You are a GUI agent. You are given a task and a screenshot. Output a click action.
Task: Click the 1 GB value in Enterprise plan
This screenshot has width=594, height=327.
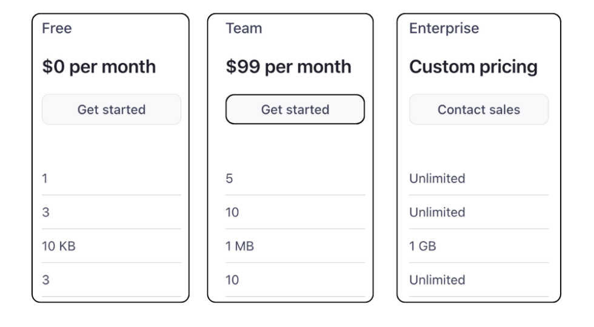(x=424, y=246)
